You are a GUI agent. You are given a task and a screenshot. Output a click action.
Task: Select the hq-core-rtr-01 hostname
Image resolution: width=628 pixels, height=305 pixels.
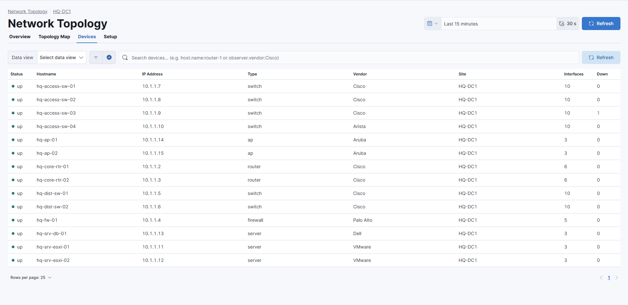pyautogui.click(x=53, y=167)
